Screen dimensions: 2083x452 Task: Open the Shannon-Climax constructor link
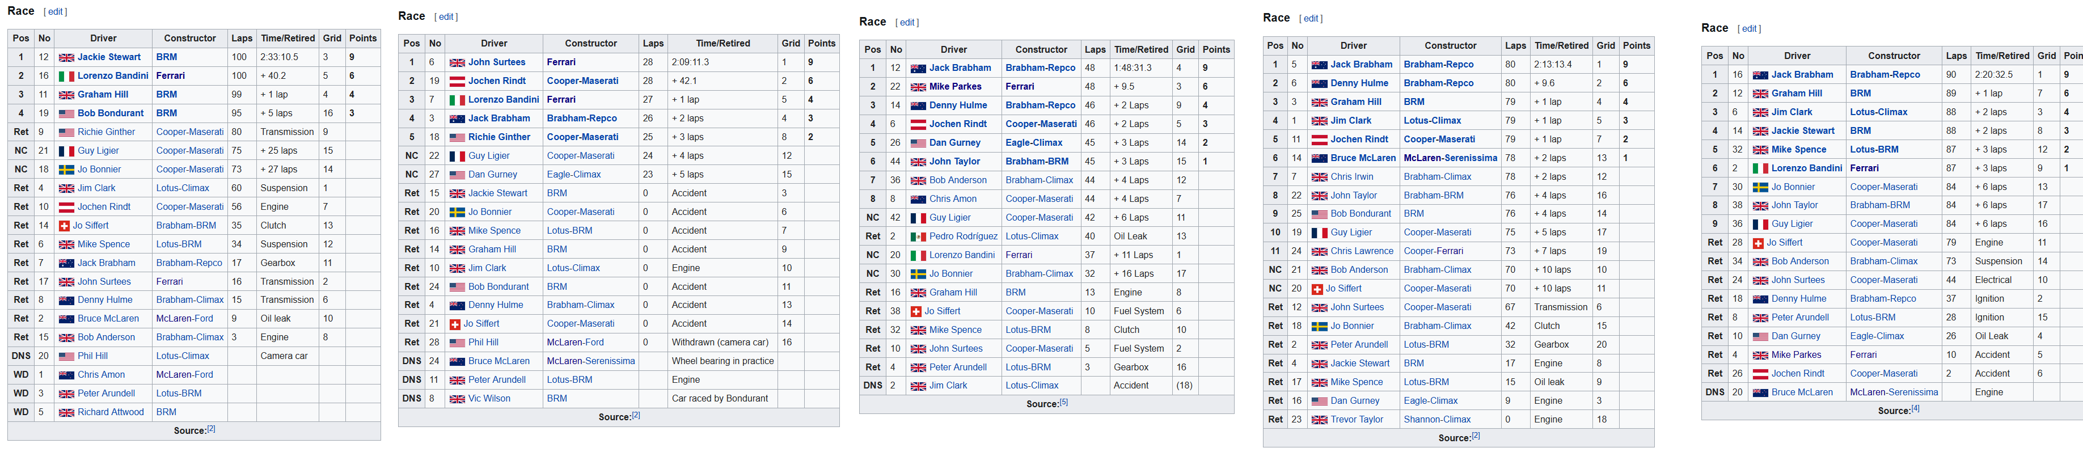[x=1436, y=420]
